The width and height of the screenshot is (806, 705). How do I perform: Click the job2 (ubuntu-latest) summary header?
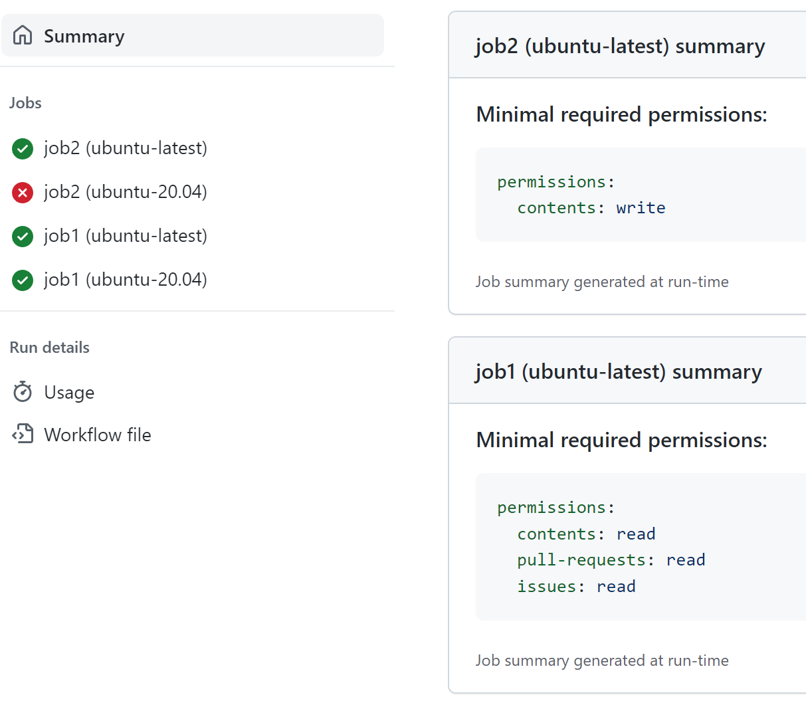pos(620,47)
